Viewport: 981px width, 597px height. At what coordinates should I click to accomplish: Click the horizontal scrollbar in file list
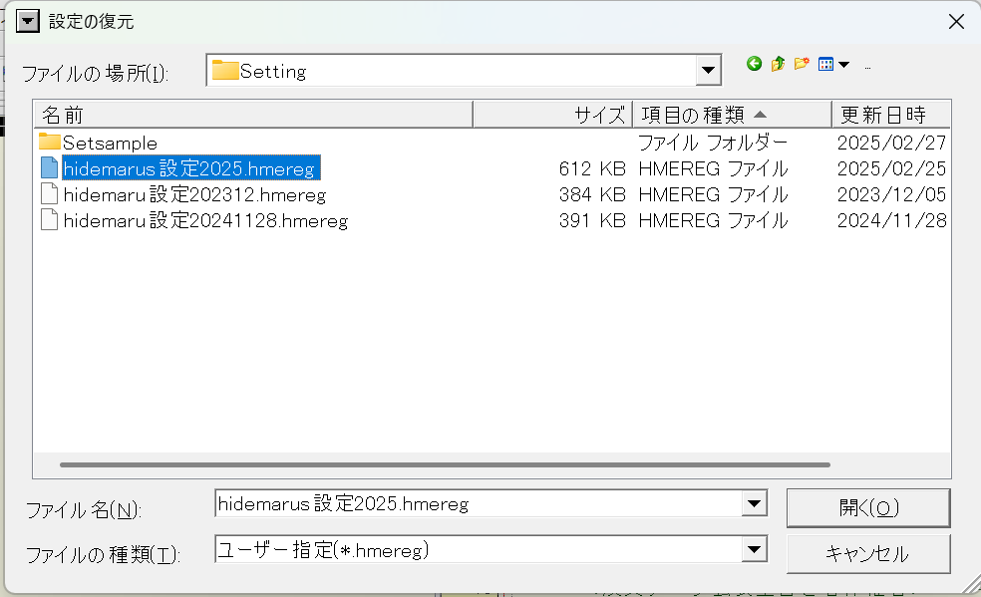tap(444, 464)
